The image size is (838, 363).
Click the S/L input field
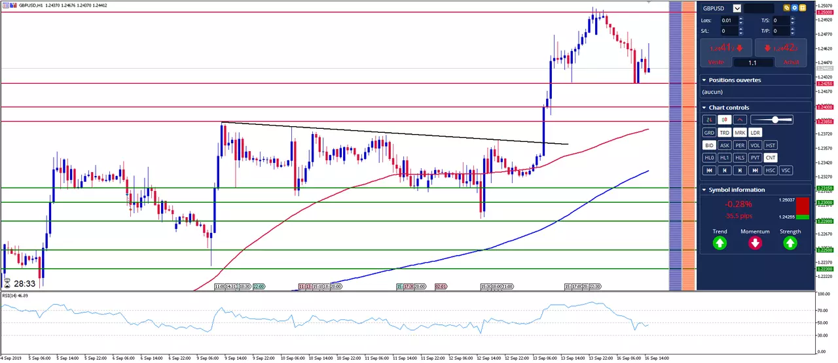click(x=729, y=31)
